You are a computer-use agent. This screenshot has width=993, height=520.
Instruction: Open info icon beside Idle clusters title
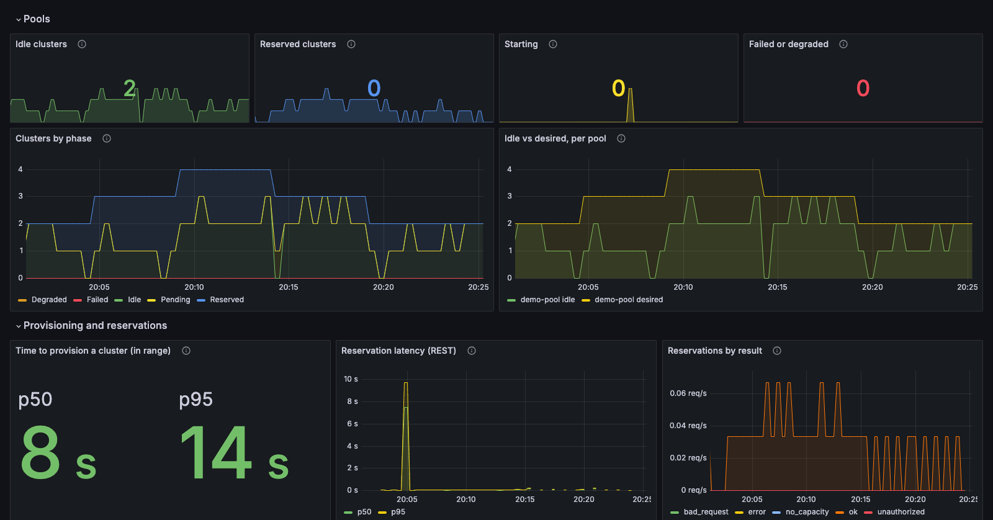(82, 44)
